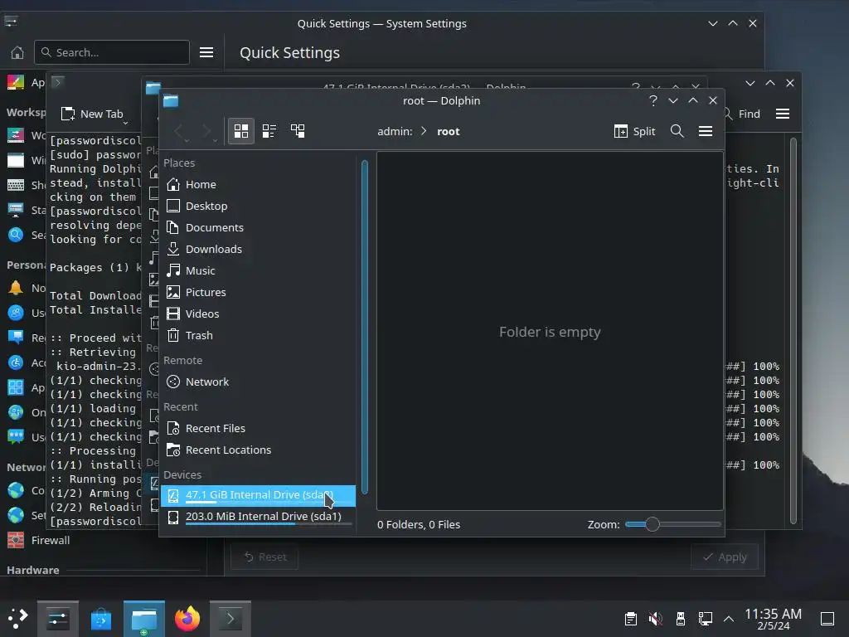Image resolution: width=849 pixels, height=637 pixels.
Task: Open Pictures in Places panel
Action: [259, 293]
